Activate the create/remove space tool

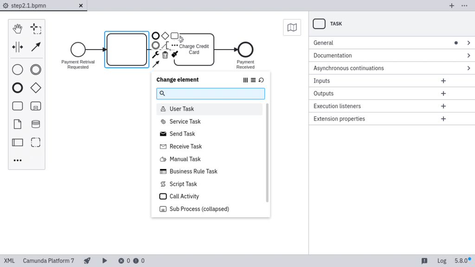18,47
